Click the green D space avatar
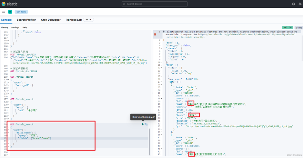Image resolution: width=303 pixels, height=158 pixels. [10, 12]
